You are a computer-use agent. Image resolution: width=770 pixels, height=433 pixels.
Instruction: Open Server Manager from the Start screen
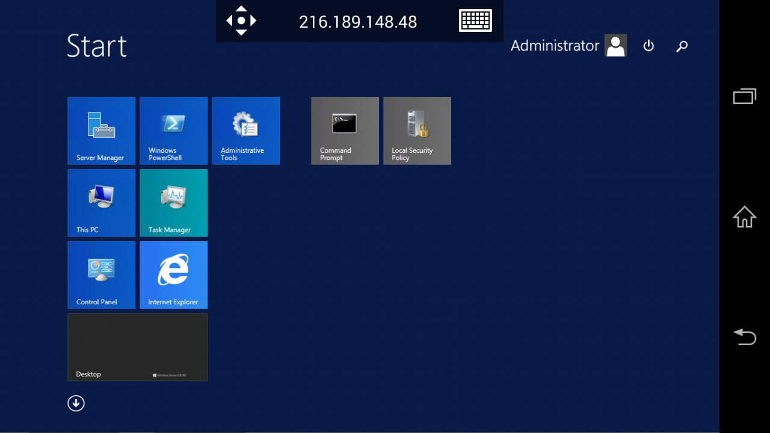coord(101,131)
